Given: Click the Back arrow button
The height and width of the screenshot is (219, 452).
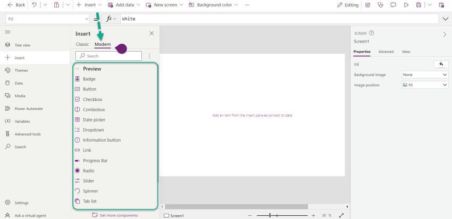Looking at the screenshot, I should point(16,5).
